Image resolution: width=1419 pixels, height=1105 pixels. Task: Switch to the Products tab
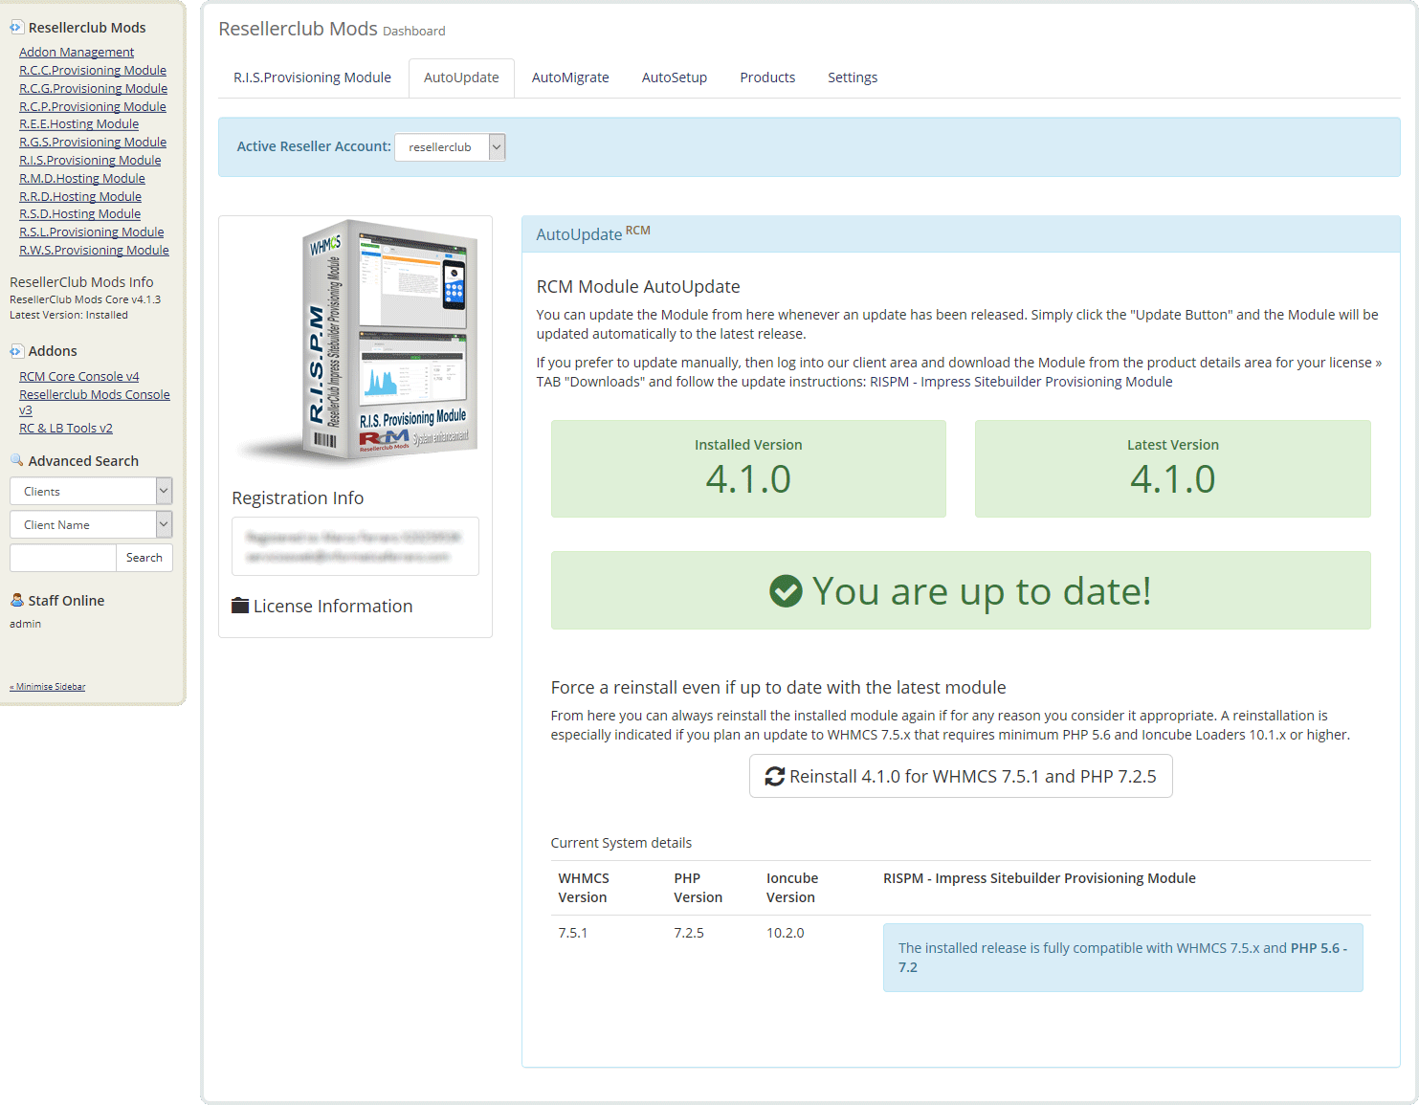(x=767, y=77)
